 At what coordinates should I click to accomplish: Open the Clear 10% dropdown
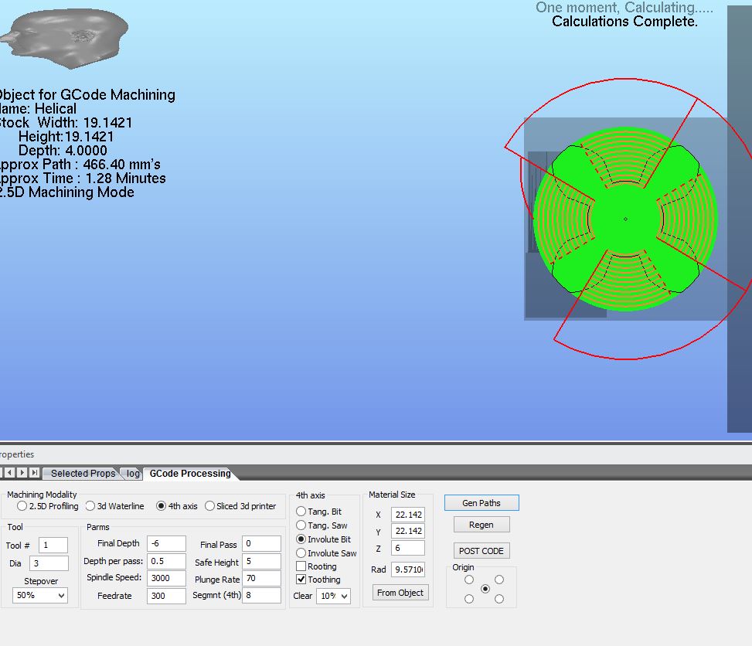[x=332, y=596]
